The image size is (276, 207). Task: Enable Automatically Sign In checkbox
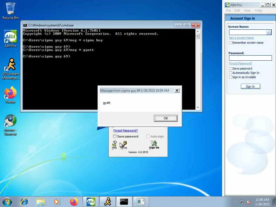tap(230, 73)
